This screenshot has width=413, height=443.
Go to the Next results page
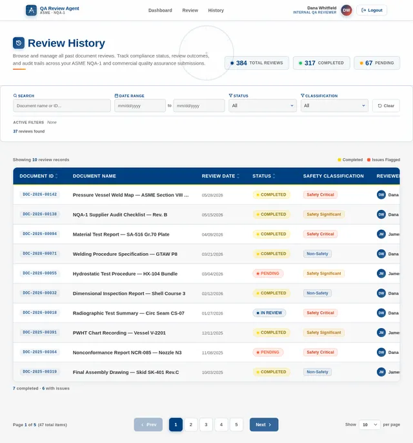(x=264, y=425)
